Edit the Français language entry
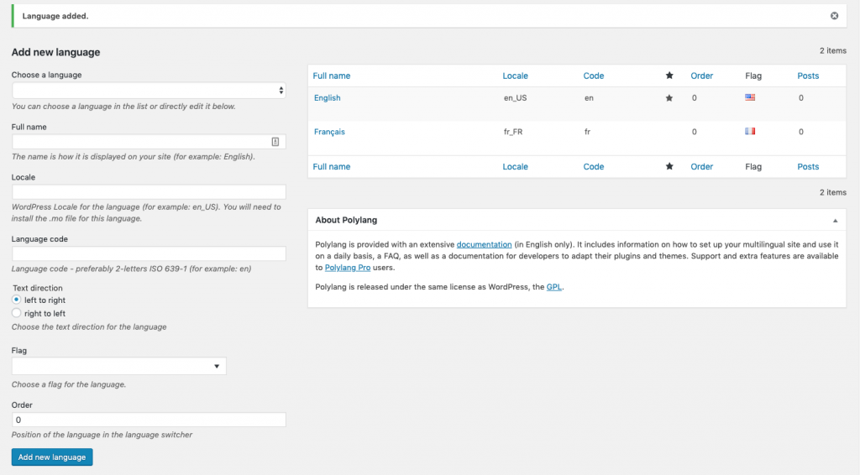The height and width of the screenshot is (475, 860). click(329, 132)
